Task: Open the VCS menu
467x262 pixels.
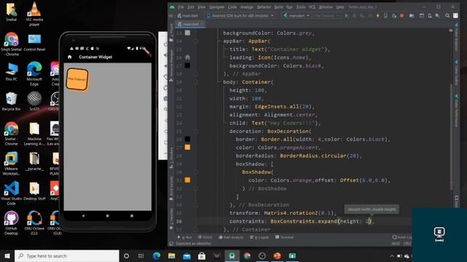Action: 312,7
